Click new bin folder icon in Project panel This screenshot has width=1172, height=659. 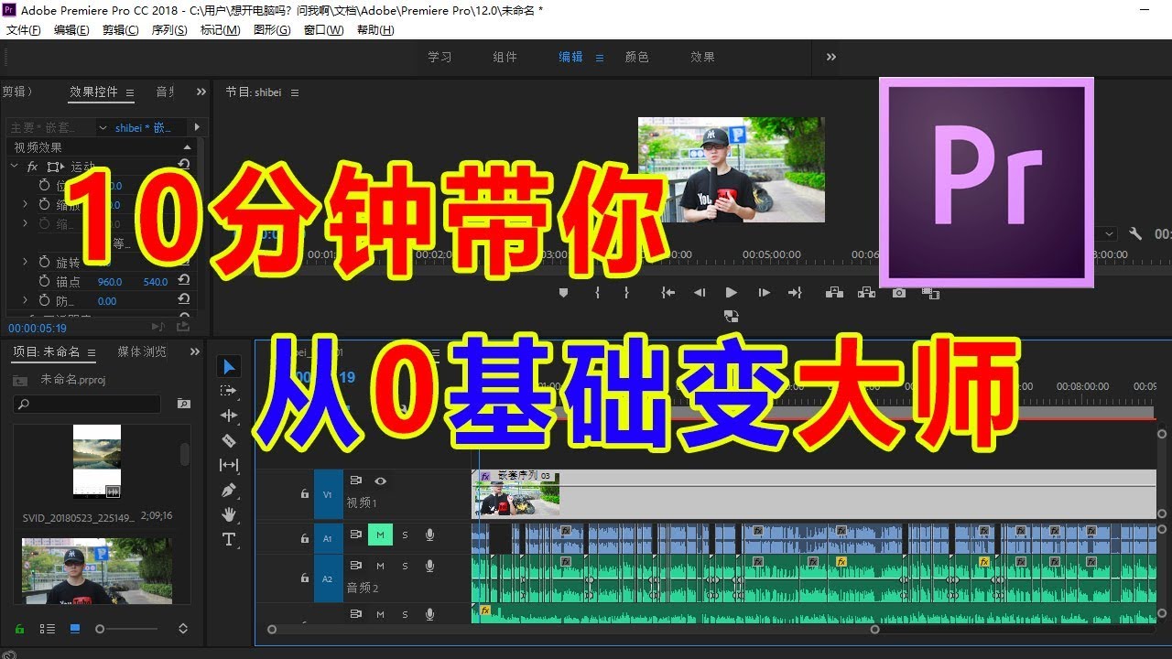click(x=184, y=404)
